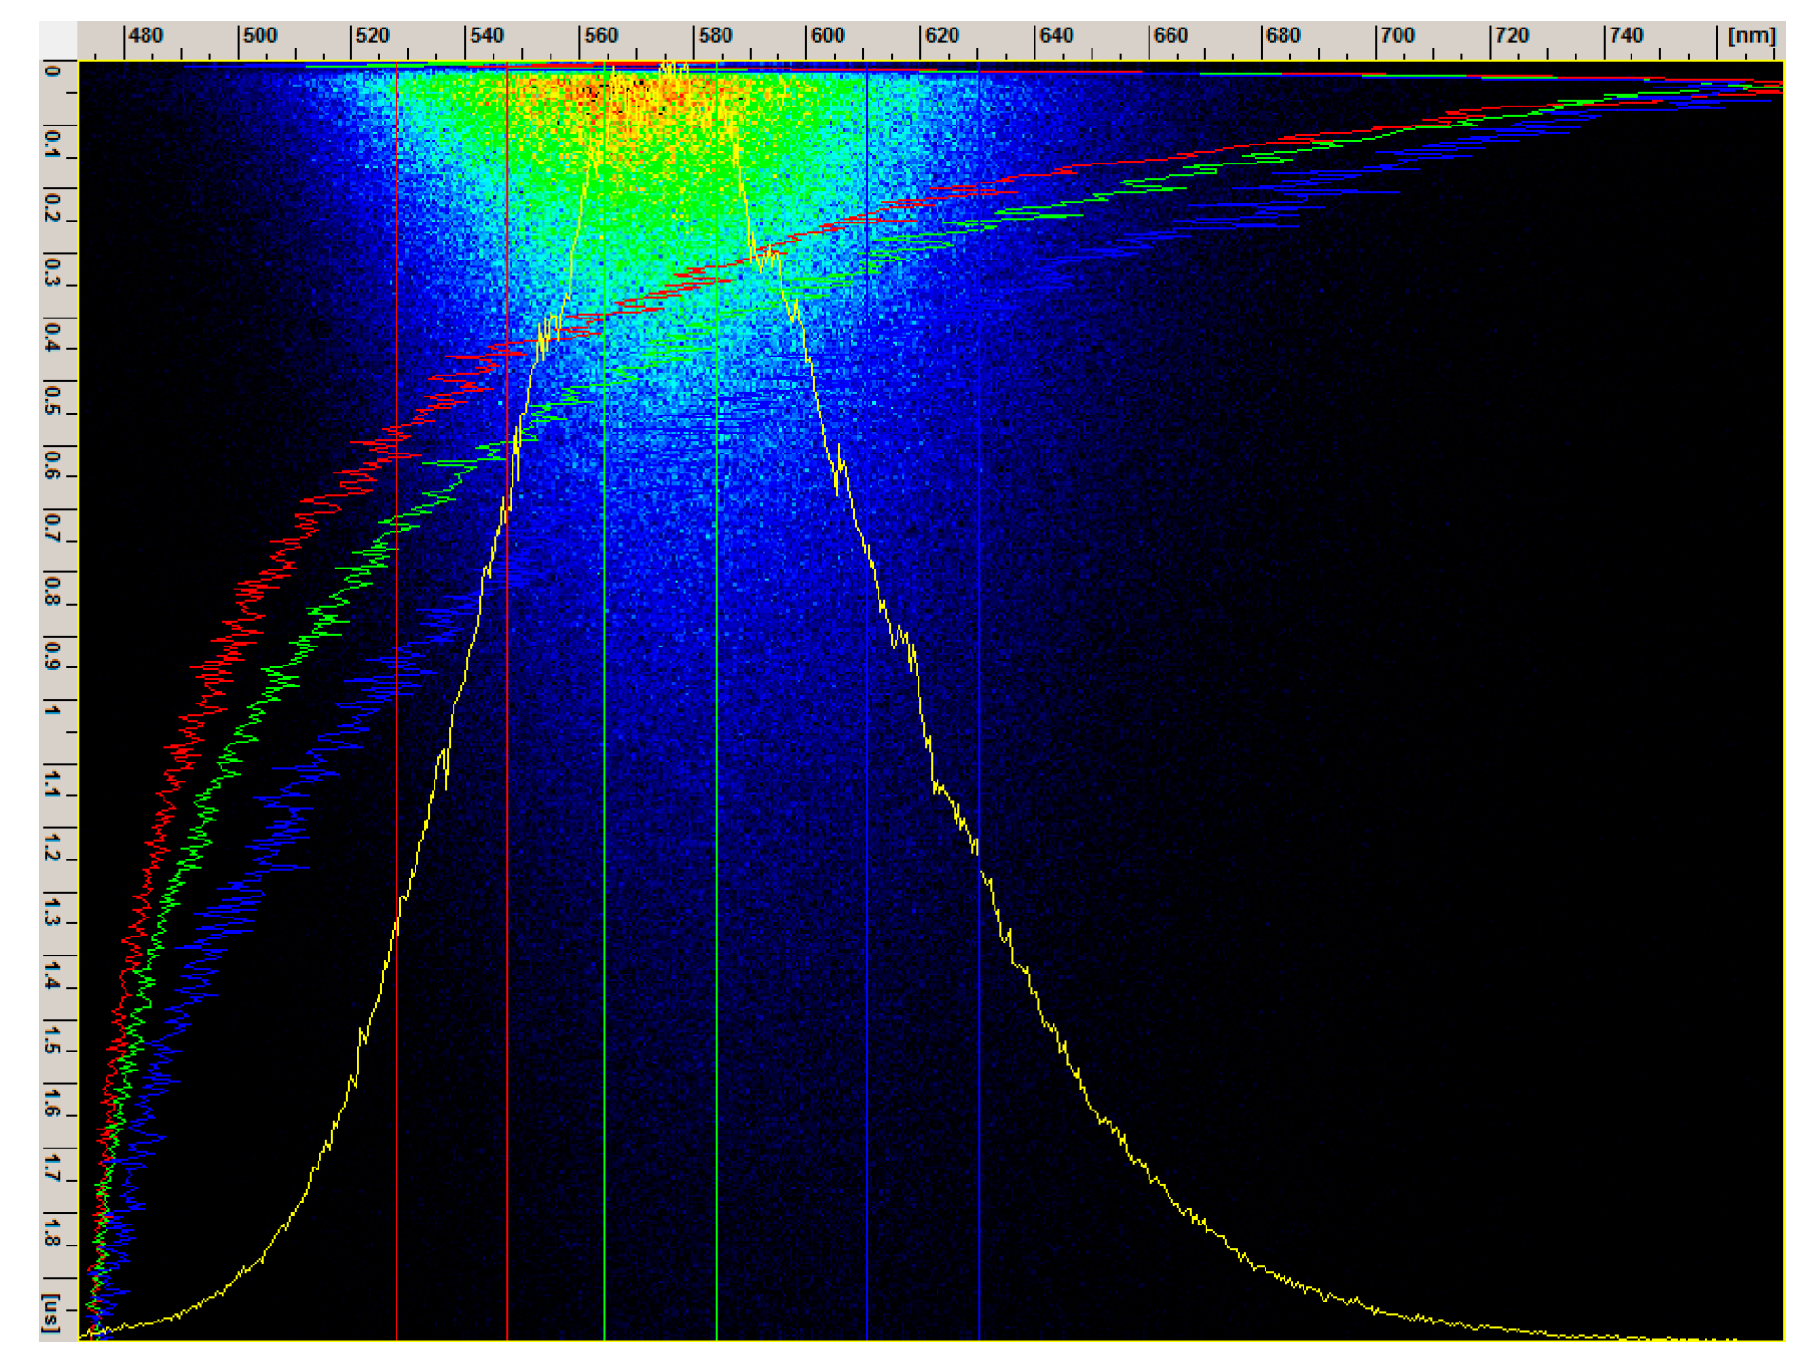Select the 1.5 time ruler label
The height and width of the screenshot is (1370, 1816).
click(53, 1037)
